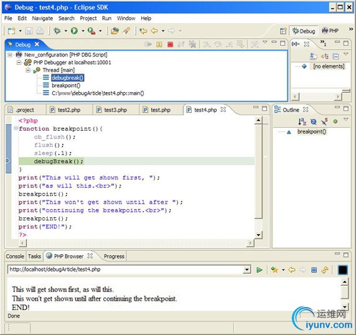The height and width of the screenshot is (335, 356).
Task: Switch to the PHP perspective button
Action: (x=330, y=31)
